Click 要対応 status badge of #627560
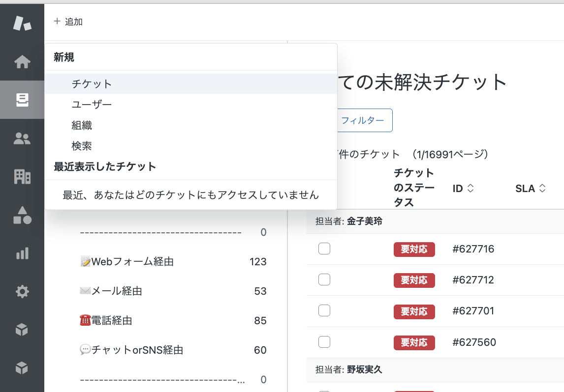The height and width of the screenshot is (392, 564). click(x=414, y=342)
